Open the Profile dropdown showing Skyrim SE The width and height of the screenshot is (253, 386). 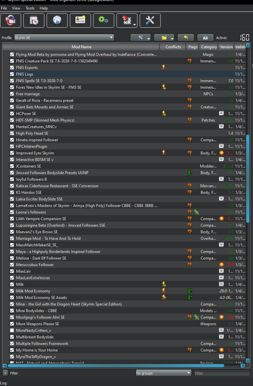[x=64, y=38]
